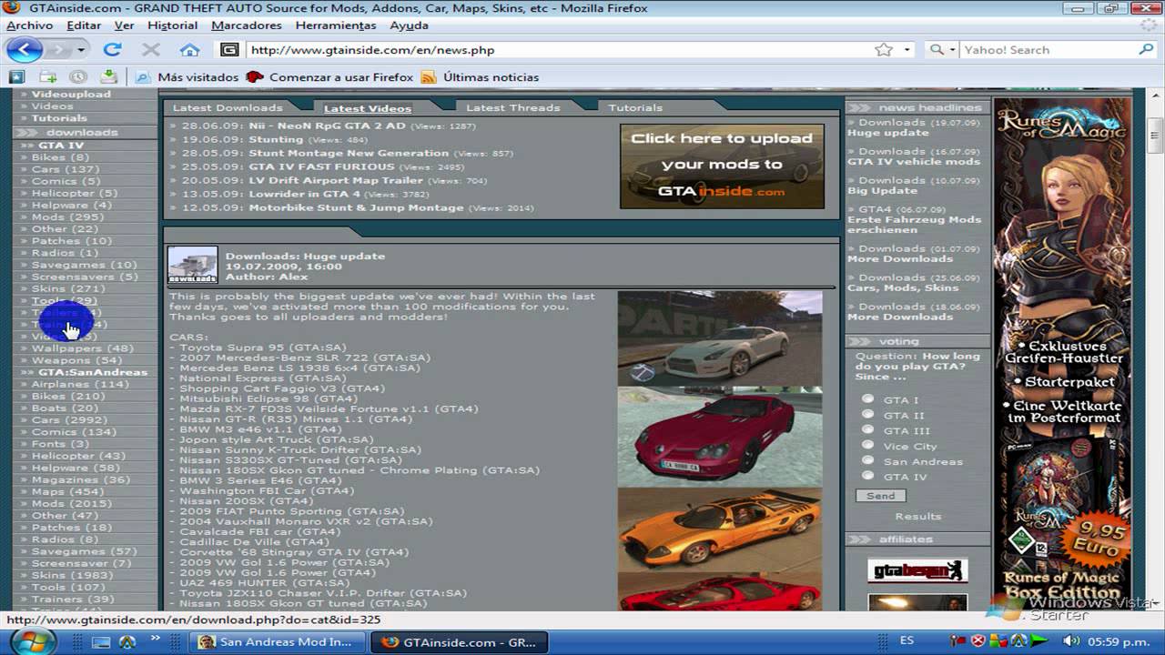Select the GTA III voting radio button
Image resolution: width=1165 pixels, height=655 pixels.
coord(867,429)
